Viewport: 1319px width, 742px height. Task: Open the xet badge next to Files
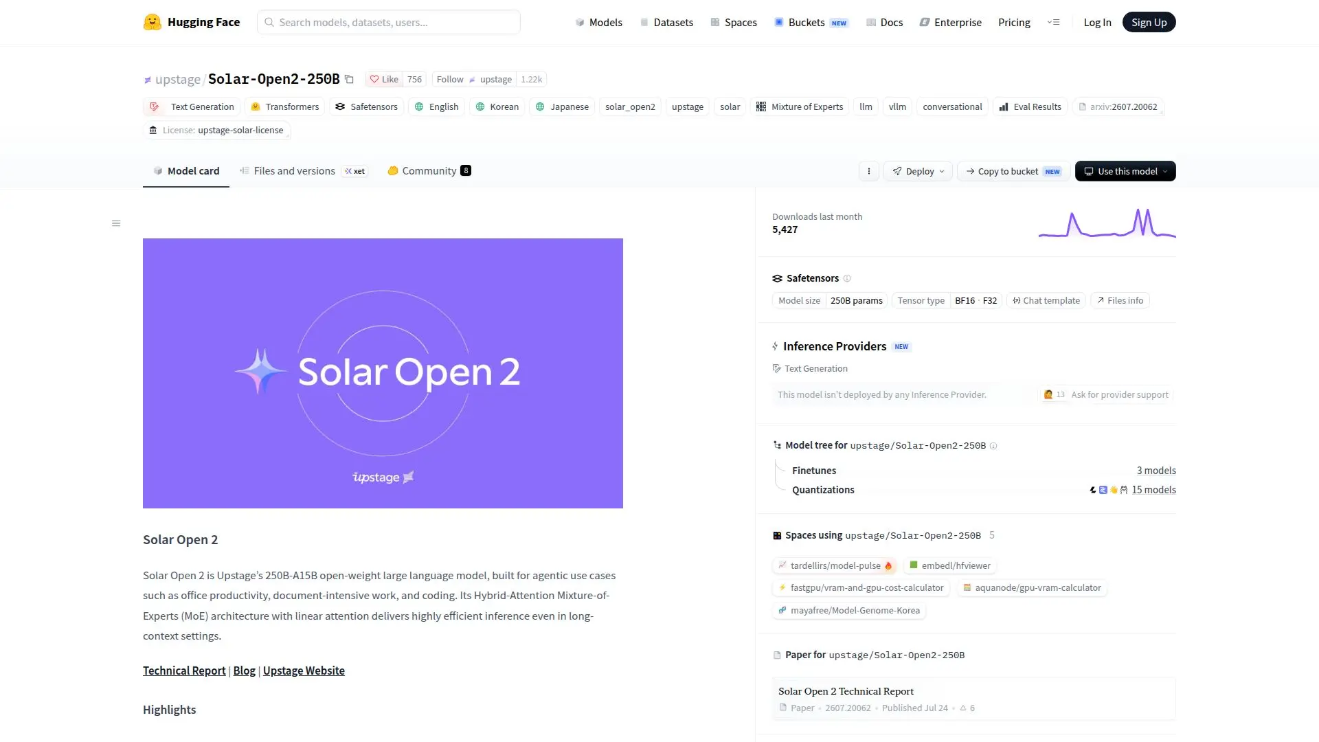pos(355,171)
